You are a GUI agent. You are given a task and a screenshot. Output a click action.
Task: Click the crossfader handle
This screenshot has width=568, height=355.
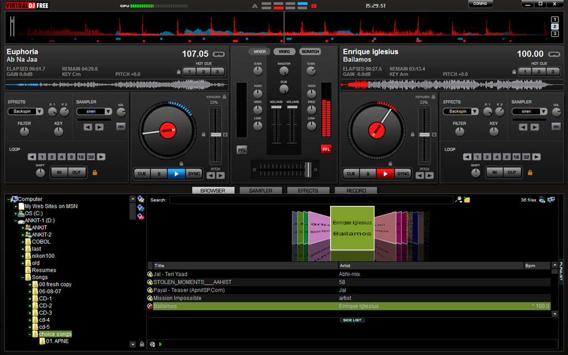308,170
